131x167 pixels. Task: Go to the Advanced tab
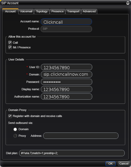point(89,11)
